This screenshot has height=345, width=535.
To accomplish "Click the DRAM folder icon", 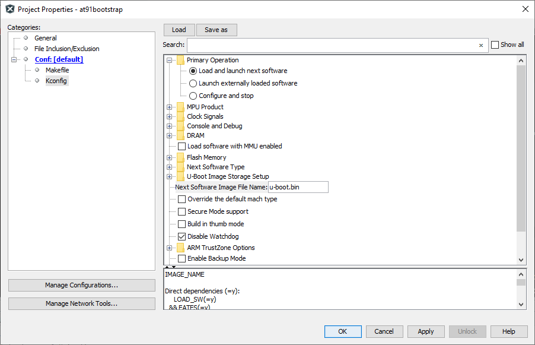I will (180, 135).
